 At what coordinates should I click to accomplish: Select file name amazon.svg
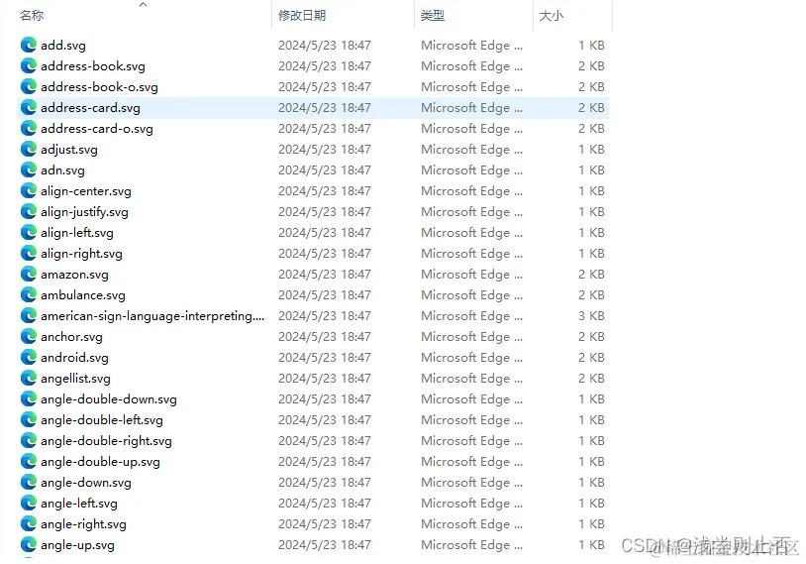point(74,275)
